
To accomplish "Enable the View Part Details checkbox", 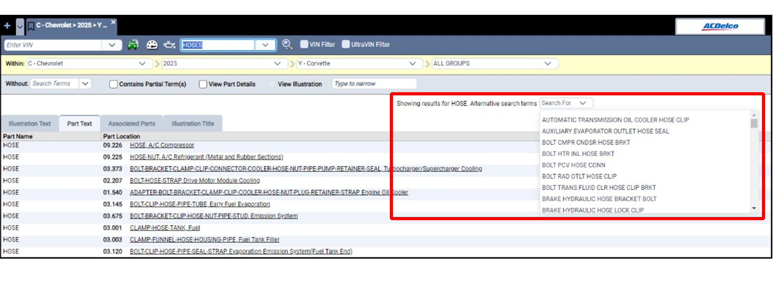I will (x=203, y=84).
